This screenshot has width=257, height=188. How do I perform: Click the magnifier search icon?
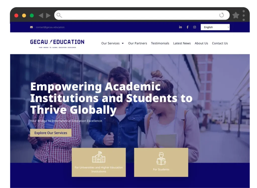(x=59, y=15)
